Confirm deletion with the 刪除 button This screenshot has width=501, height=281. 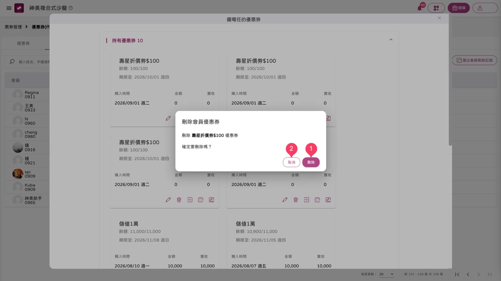coord(311,162)
